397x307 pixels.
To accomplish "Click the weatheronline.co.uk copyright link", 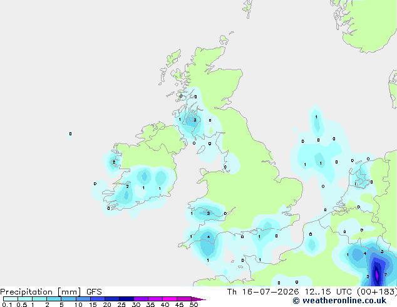I will coord(339,301).
